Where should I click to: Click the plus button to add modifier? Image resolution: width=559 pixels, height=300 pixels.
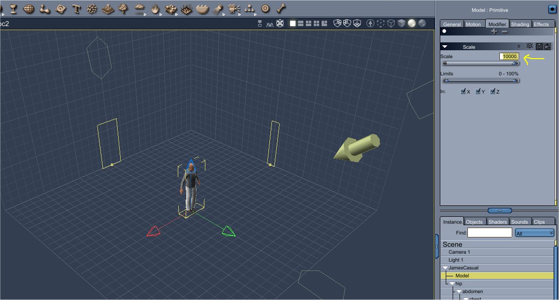(x=494, y=32)
